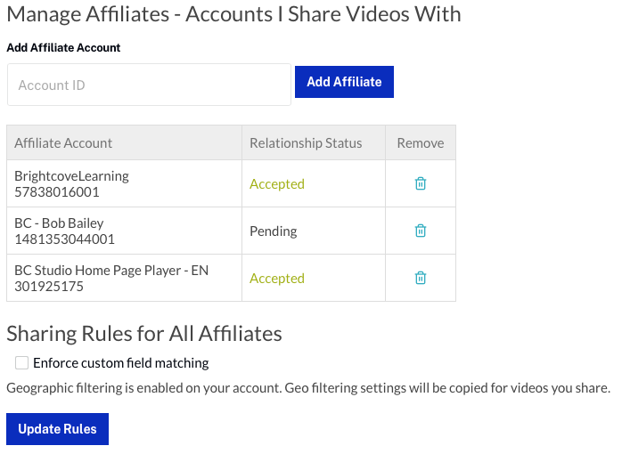This screenshot has width=622, height=454.
Task: Click the Add Affiliate button
Action: click(x=344, y=82)
